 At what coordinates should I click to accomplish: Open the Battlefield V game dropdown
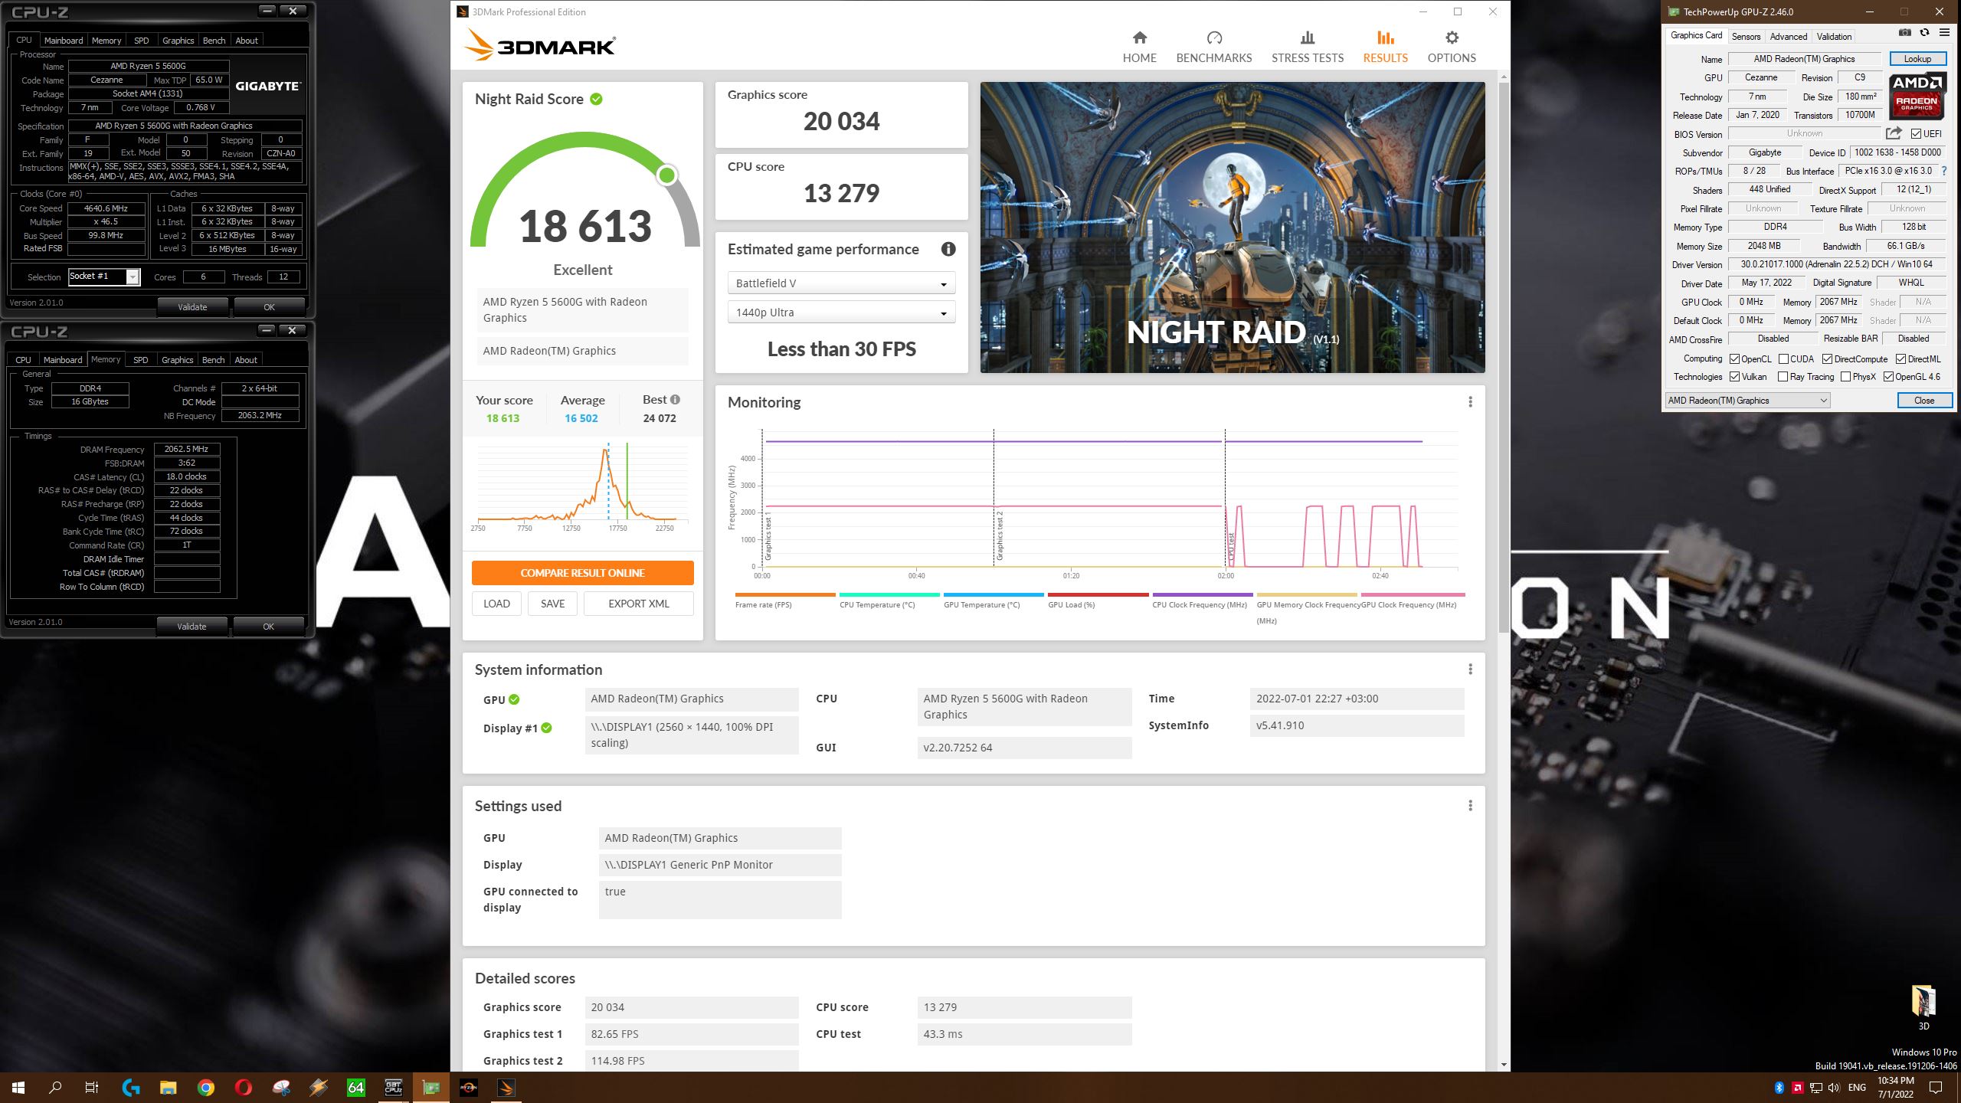pyautogui.click(x=840, y=283)
